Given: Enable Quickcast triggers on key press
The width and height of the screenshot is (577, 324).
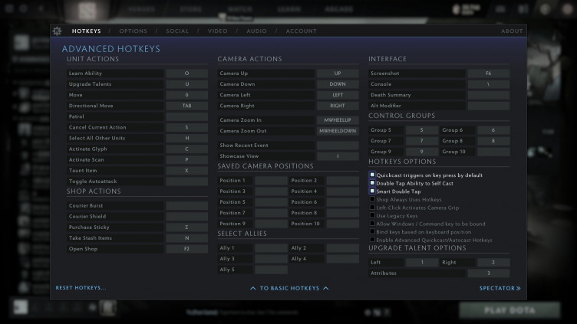Looking at the screenshot, I should (373, 175).
